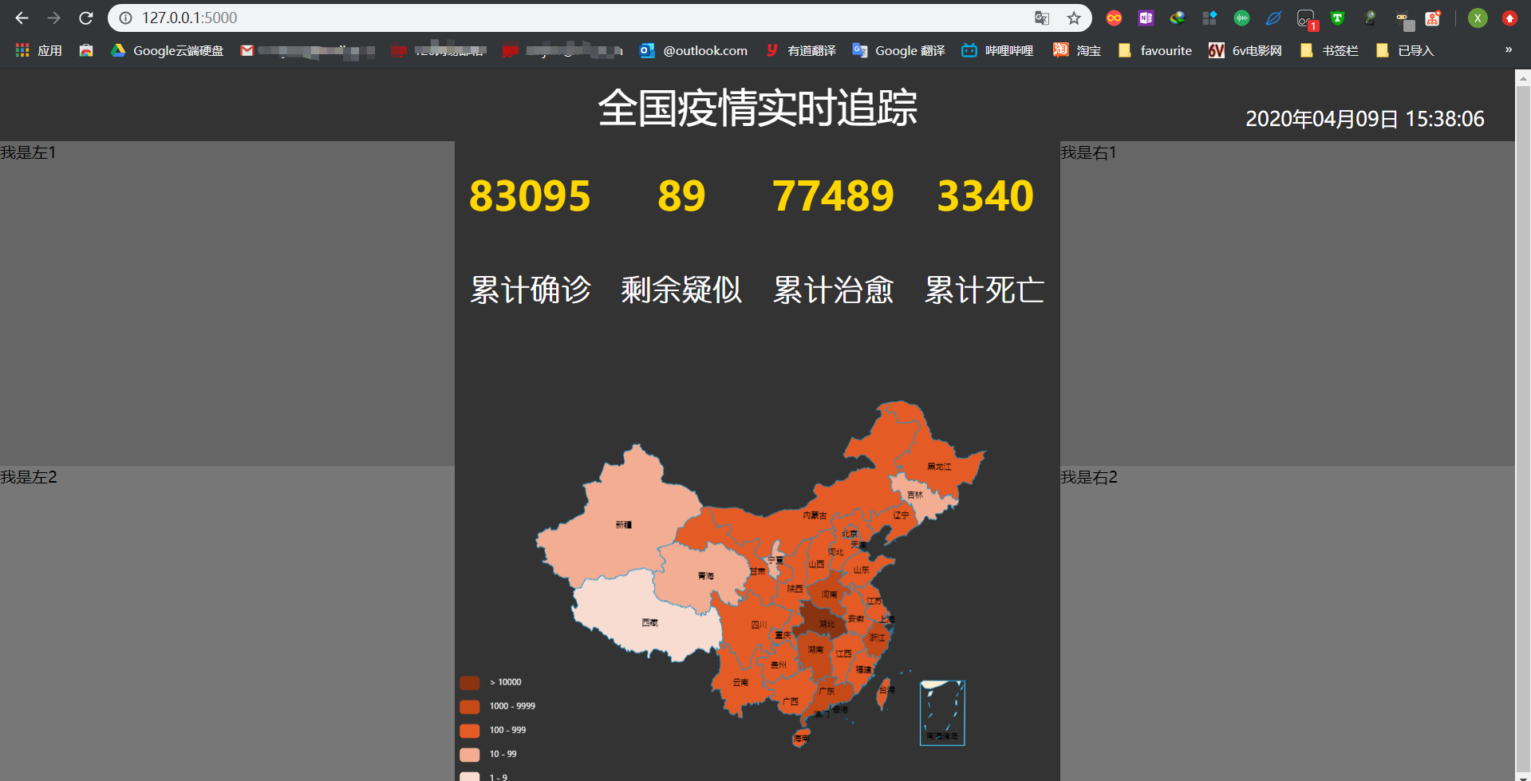Open the 应用 apps shortcut
This screenshot has width=1531, height=781.
[x=38, y=50]
